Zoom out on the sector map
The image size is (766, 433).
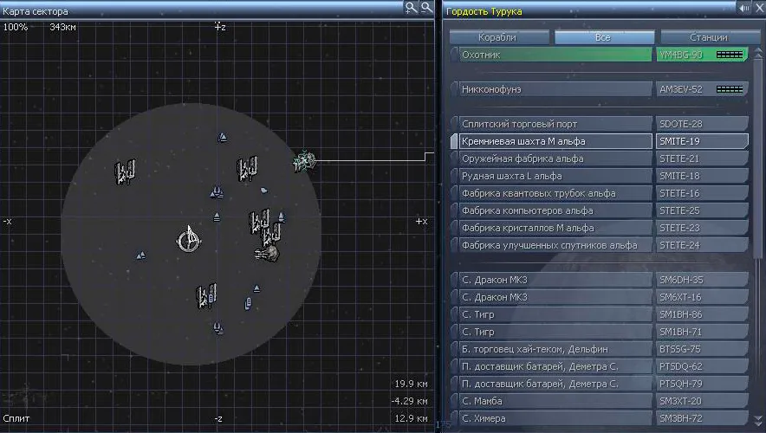click(425, 7)
